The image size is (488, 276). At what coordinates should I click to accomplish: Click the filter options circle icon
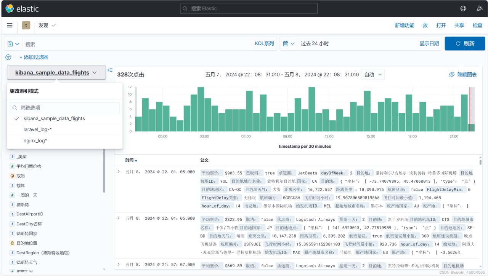(8, 57)
